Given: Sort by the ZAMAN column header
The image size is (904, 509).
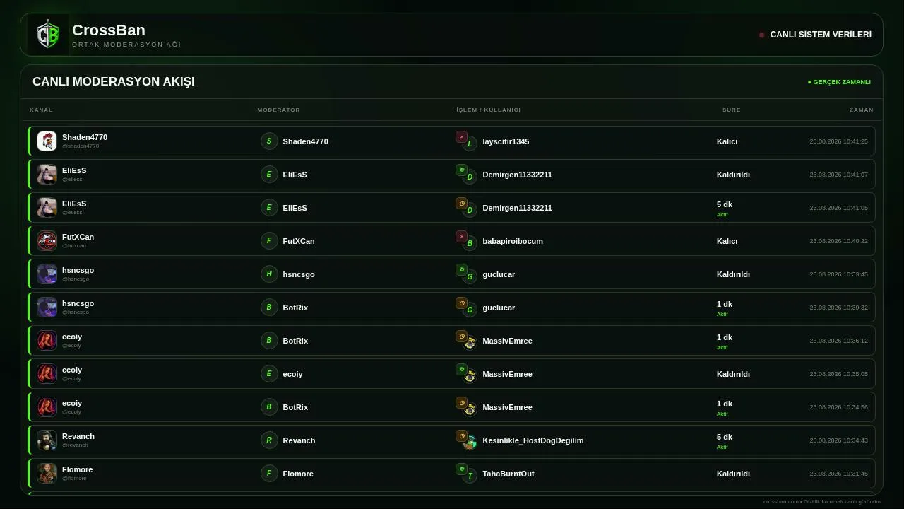Looking at the screenshot, I should click(862, 110).
